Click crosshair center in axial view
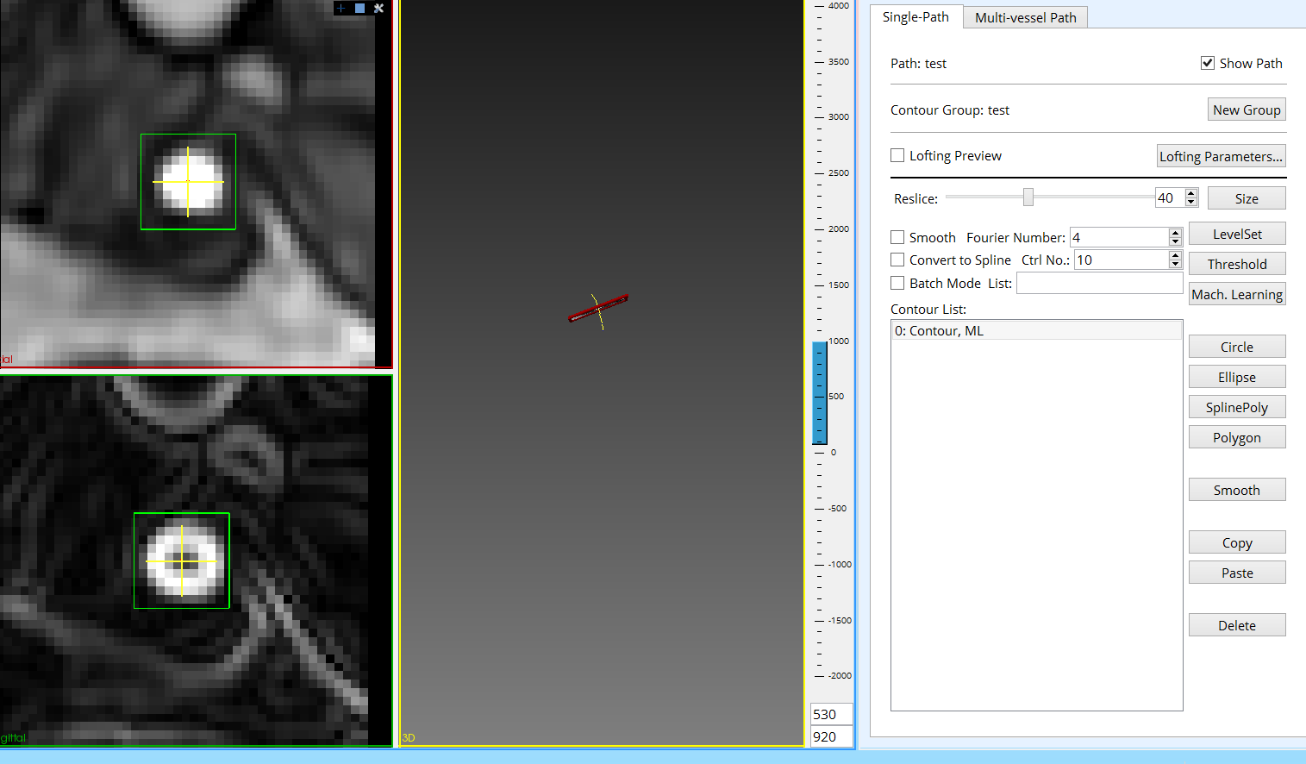This screenshot has height=764, width=1306. click(188, 182)
